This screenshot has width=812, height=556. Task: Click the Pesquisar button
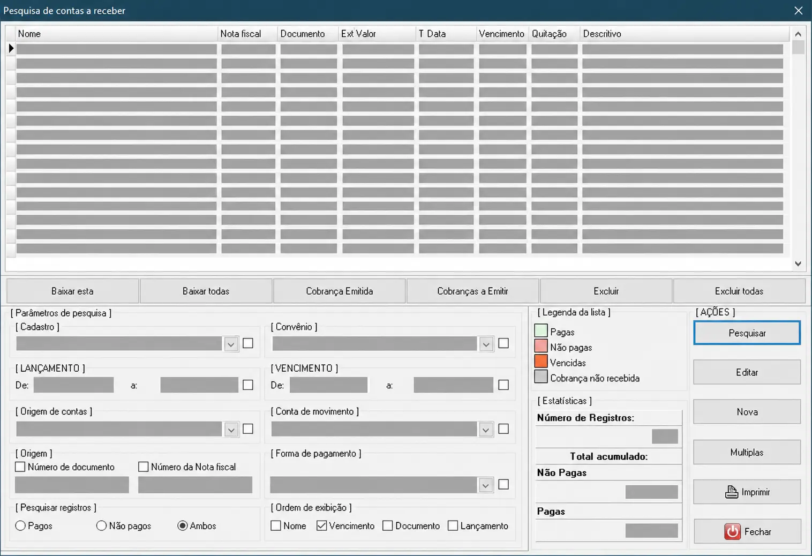(747, 333)
